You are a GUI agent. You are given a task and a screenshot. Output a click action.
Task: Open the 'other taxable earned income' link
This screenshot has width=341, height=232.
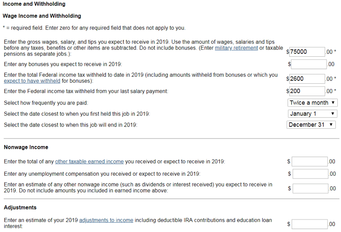pyautogui.click(x=89, y=162)
